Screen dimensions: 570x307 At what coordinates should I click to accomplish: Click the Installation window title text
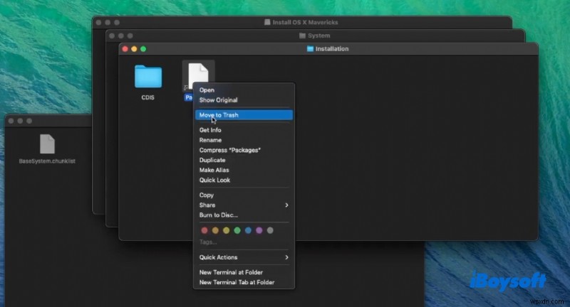tap(332, 48)
